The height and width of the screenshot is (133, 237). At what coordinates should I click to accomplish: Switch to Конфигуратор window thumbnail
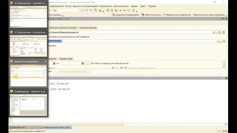click(29, 103)
